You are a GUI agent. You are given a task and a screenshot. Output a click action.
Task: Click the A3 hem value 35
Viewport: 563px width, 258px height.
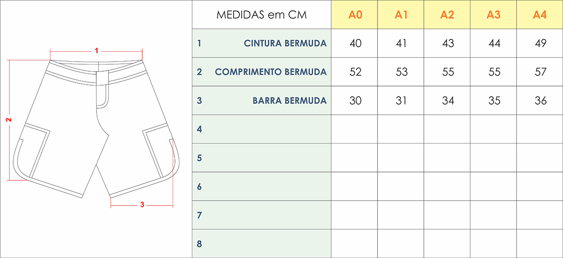click(x=494, y=101)
